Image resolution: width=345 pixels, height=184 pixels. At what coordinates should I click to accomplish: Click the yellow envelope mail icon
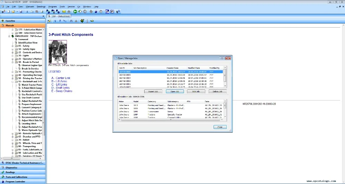click(x=64, y=12)
